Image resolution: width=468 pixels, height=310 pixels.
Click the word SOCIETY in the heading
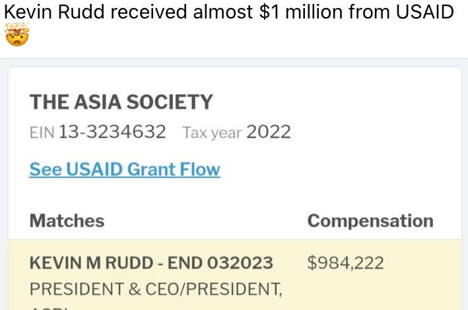169,102
